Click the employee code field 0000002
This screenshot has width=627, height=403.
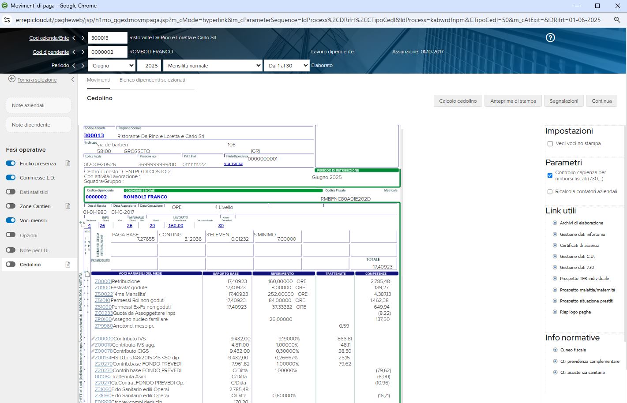tap(108, 52)
